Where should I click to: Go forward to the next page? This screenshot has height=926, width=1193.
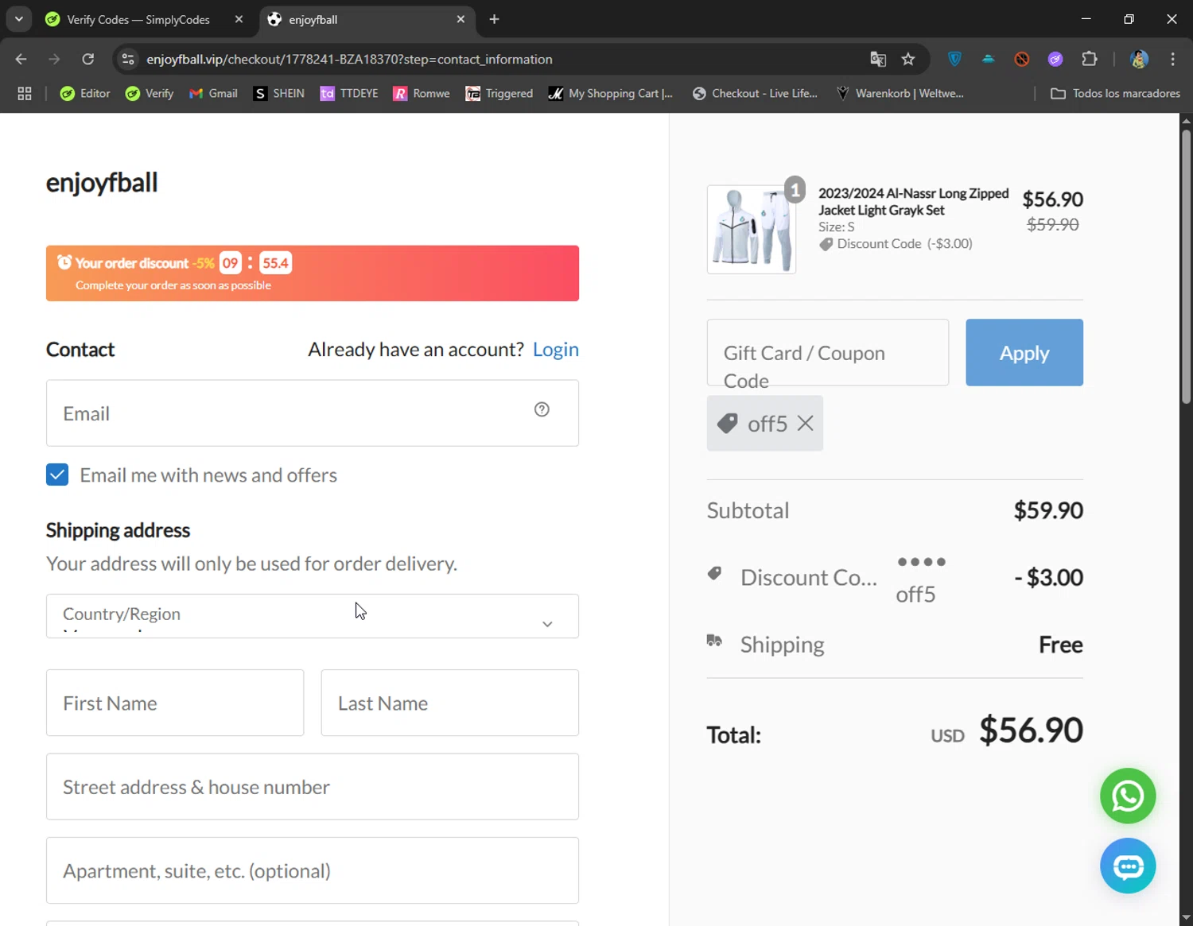pos(54,59)
